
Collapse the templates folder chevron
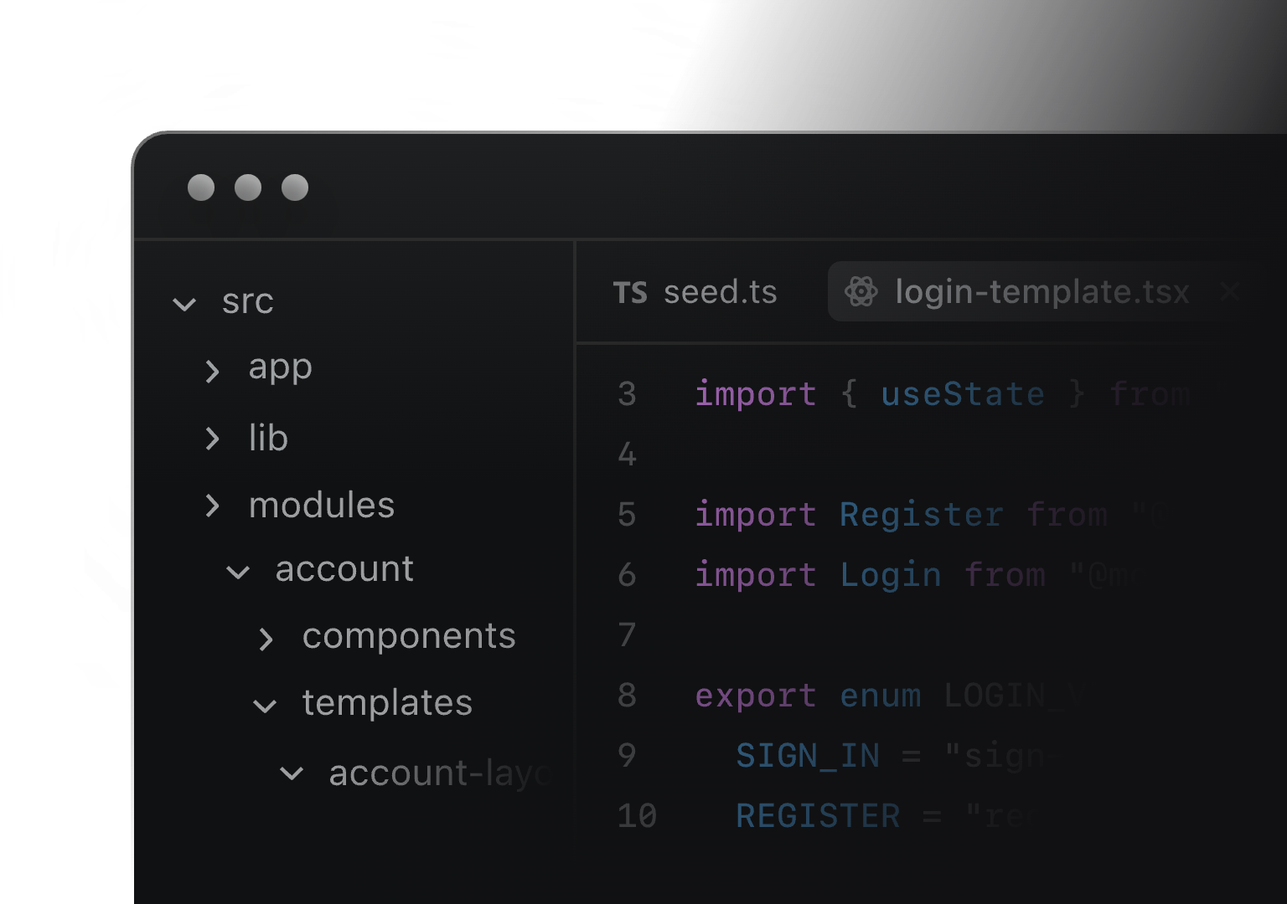click(265, 706)
